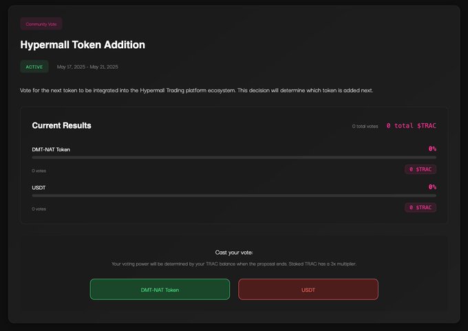Viewport: 468px width, 331px height.
Task: Click the Community Vote tag
Action: pos(41,24)
